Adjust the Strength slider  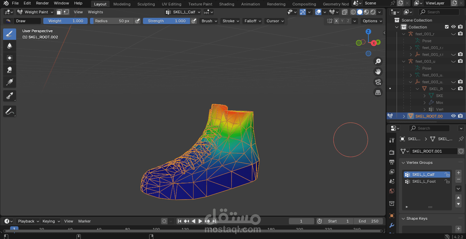coord(166,21)
